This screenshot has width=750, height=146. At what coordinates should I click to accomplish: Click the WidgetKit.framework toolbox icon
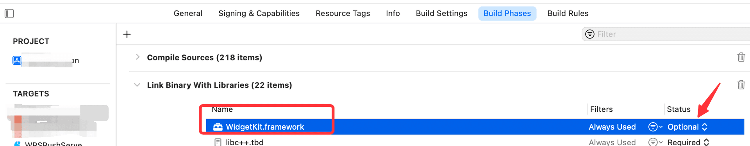click(x=218, y=127)
